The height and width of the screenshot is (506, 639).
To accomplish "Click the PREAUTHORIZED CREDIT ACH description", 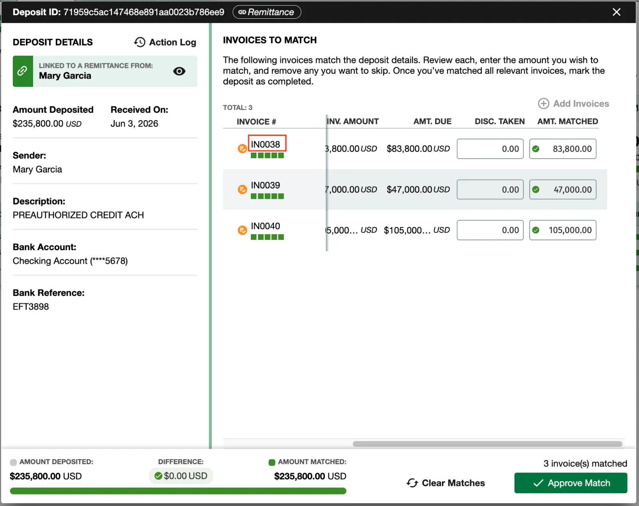I will 78,215.
